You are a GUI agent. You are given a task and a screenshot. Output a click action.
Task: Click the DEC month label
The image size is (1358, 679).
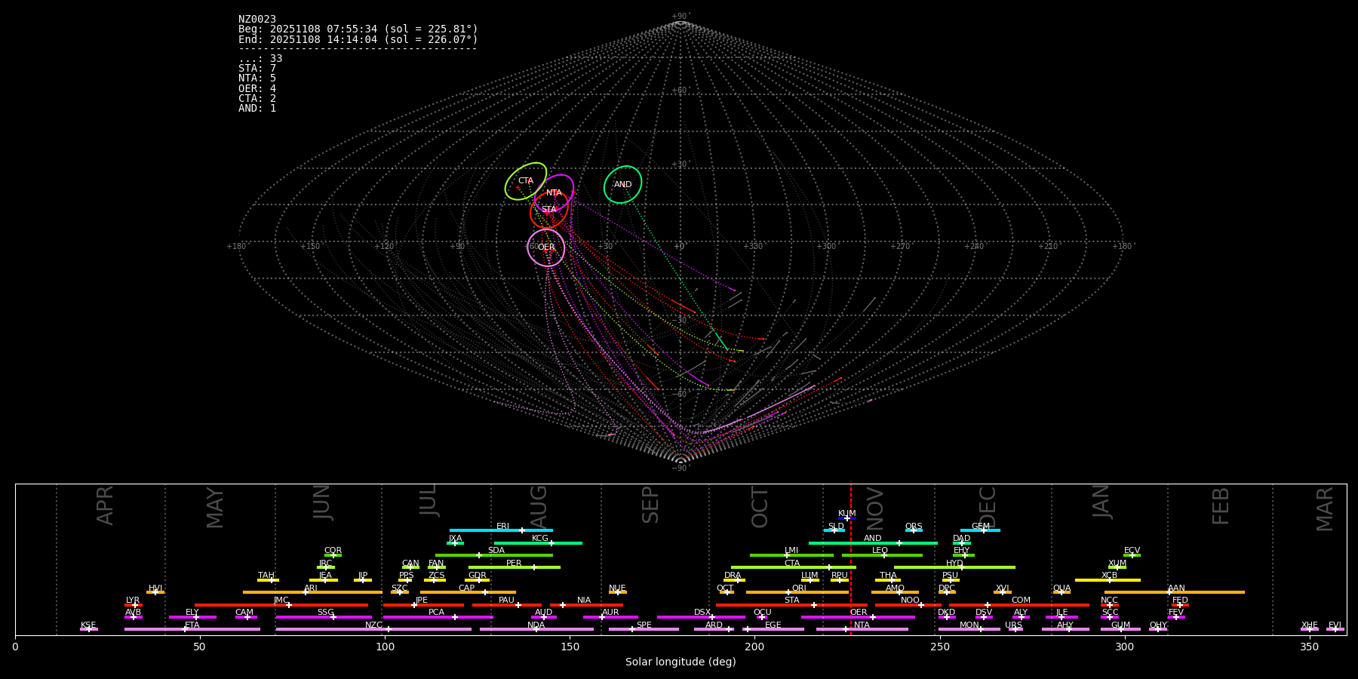coord(988,505)
